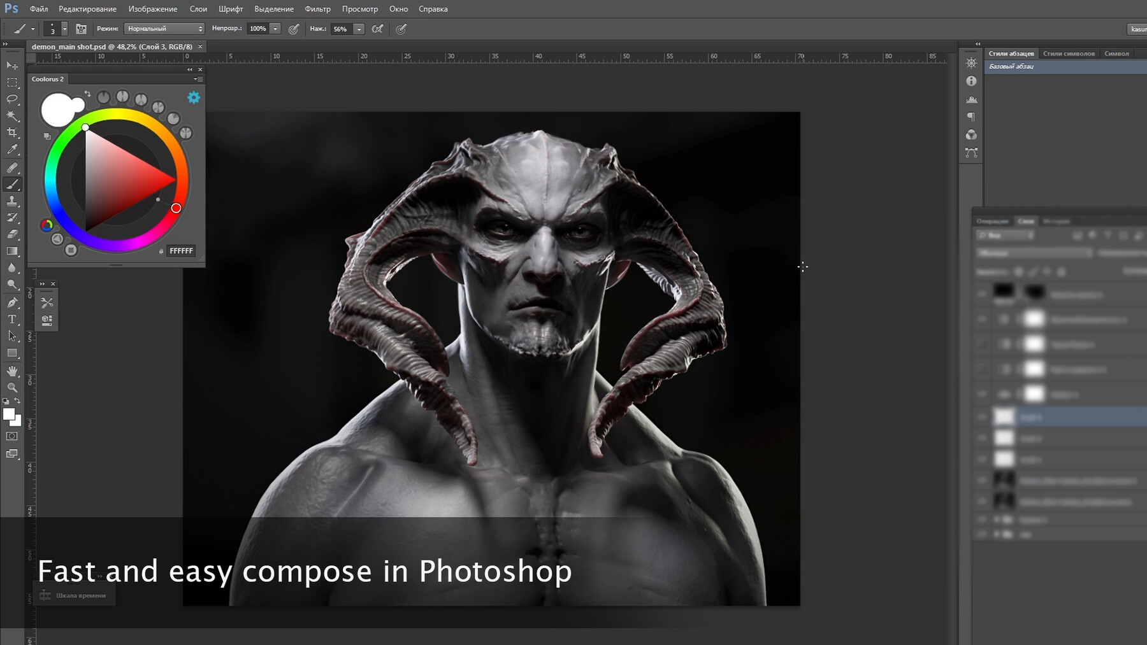Select the Move tool at top of toolbar

coord(10,66)
